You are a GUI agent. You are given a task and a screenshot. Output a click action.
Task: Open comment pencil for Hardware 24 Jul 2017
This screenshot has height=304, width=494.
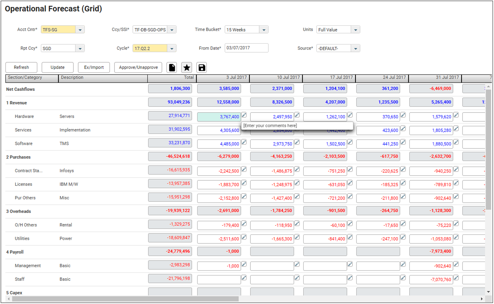tap(403, 115)
